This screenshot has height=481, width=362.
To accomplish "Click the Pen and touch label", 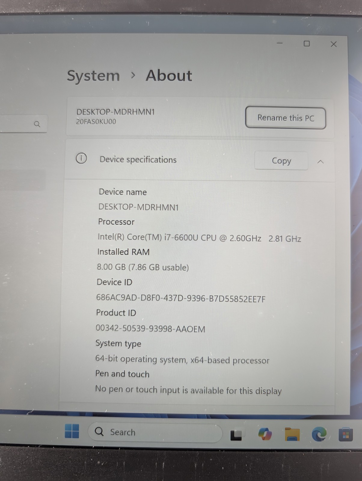I will (122, 374).
